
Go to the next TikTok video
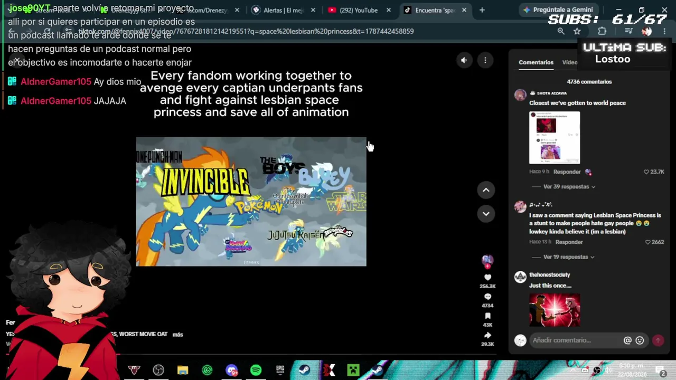coord(486,213)
